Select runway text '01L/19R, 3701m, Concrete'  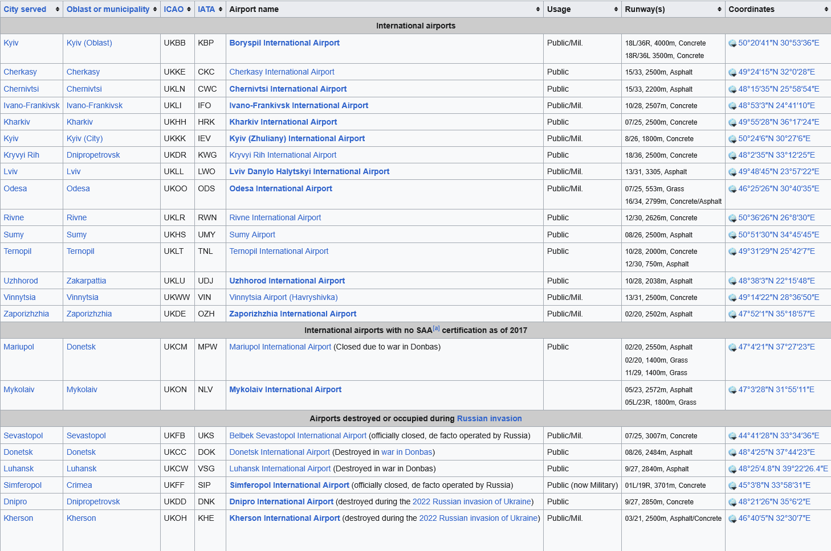coord(665,486)
